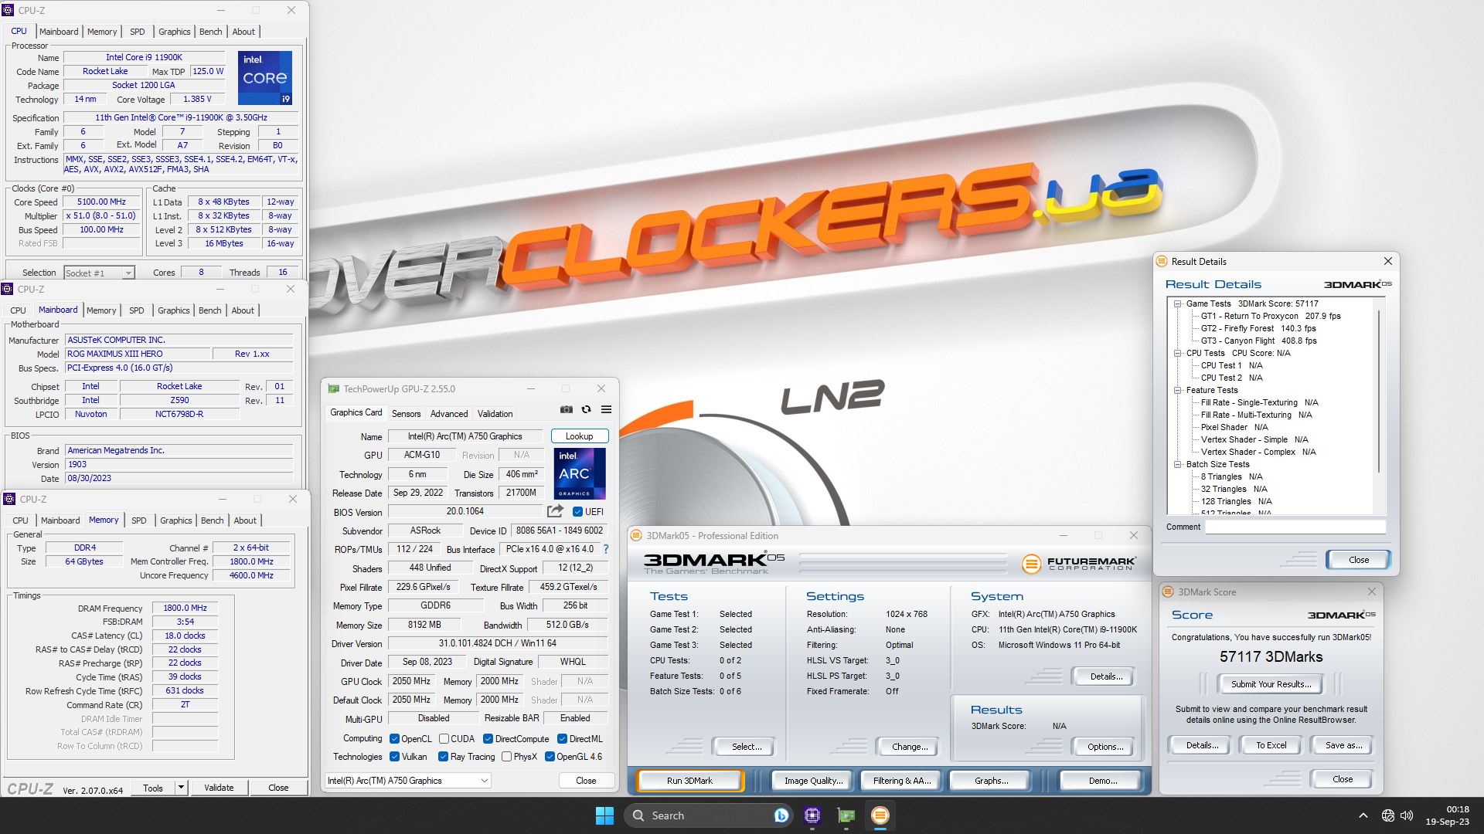Toggle the UEFI checkbox
The image size is (1484, 834).
point(577,512)
